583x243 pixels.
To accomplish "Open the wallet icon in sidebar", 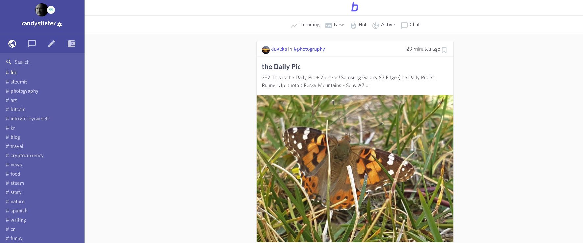I will 71,44.
